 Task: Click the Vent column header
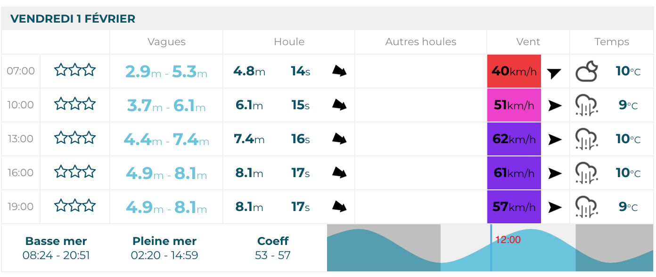528,42
